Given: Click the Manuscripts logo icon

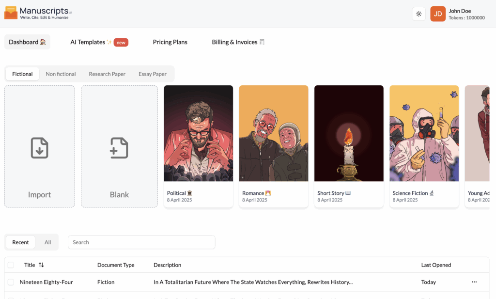Looking at the screenshot, I should click(11, 13).
